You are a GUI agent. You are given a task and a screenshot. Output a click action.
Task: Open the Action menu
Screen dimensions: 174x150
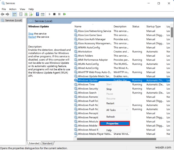coord(13,9)
